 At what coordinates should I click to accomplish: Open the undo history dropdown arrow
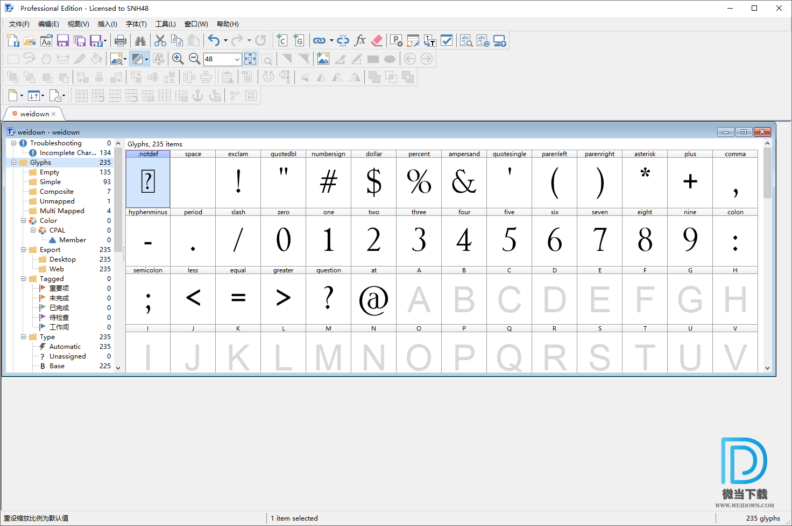click(225, 40)
